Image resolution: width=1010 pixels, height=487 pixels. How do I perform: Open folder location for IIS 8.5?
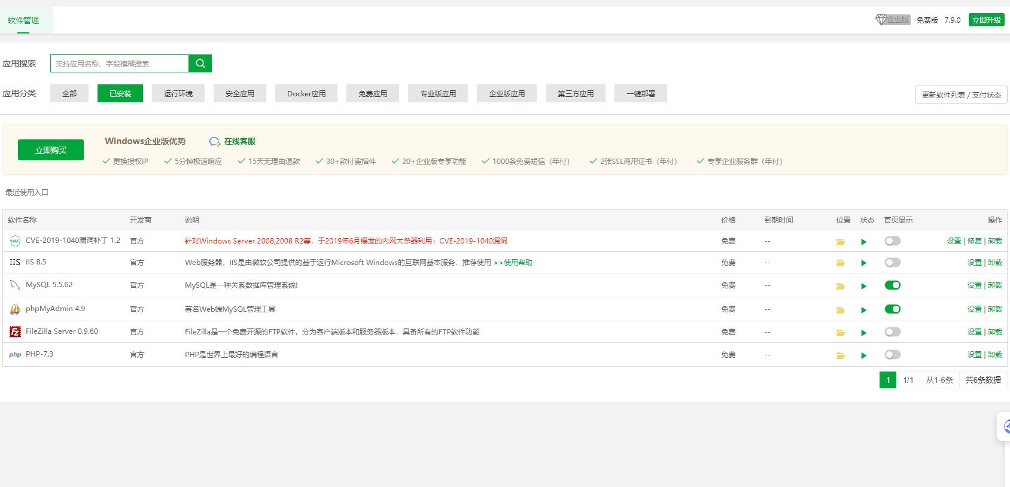[x=840, y=263]
